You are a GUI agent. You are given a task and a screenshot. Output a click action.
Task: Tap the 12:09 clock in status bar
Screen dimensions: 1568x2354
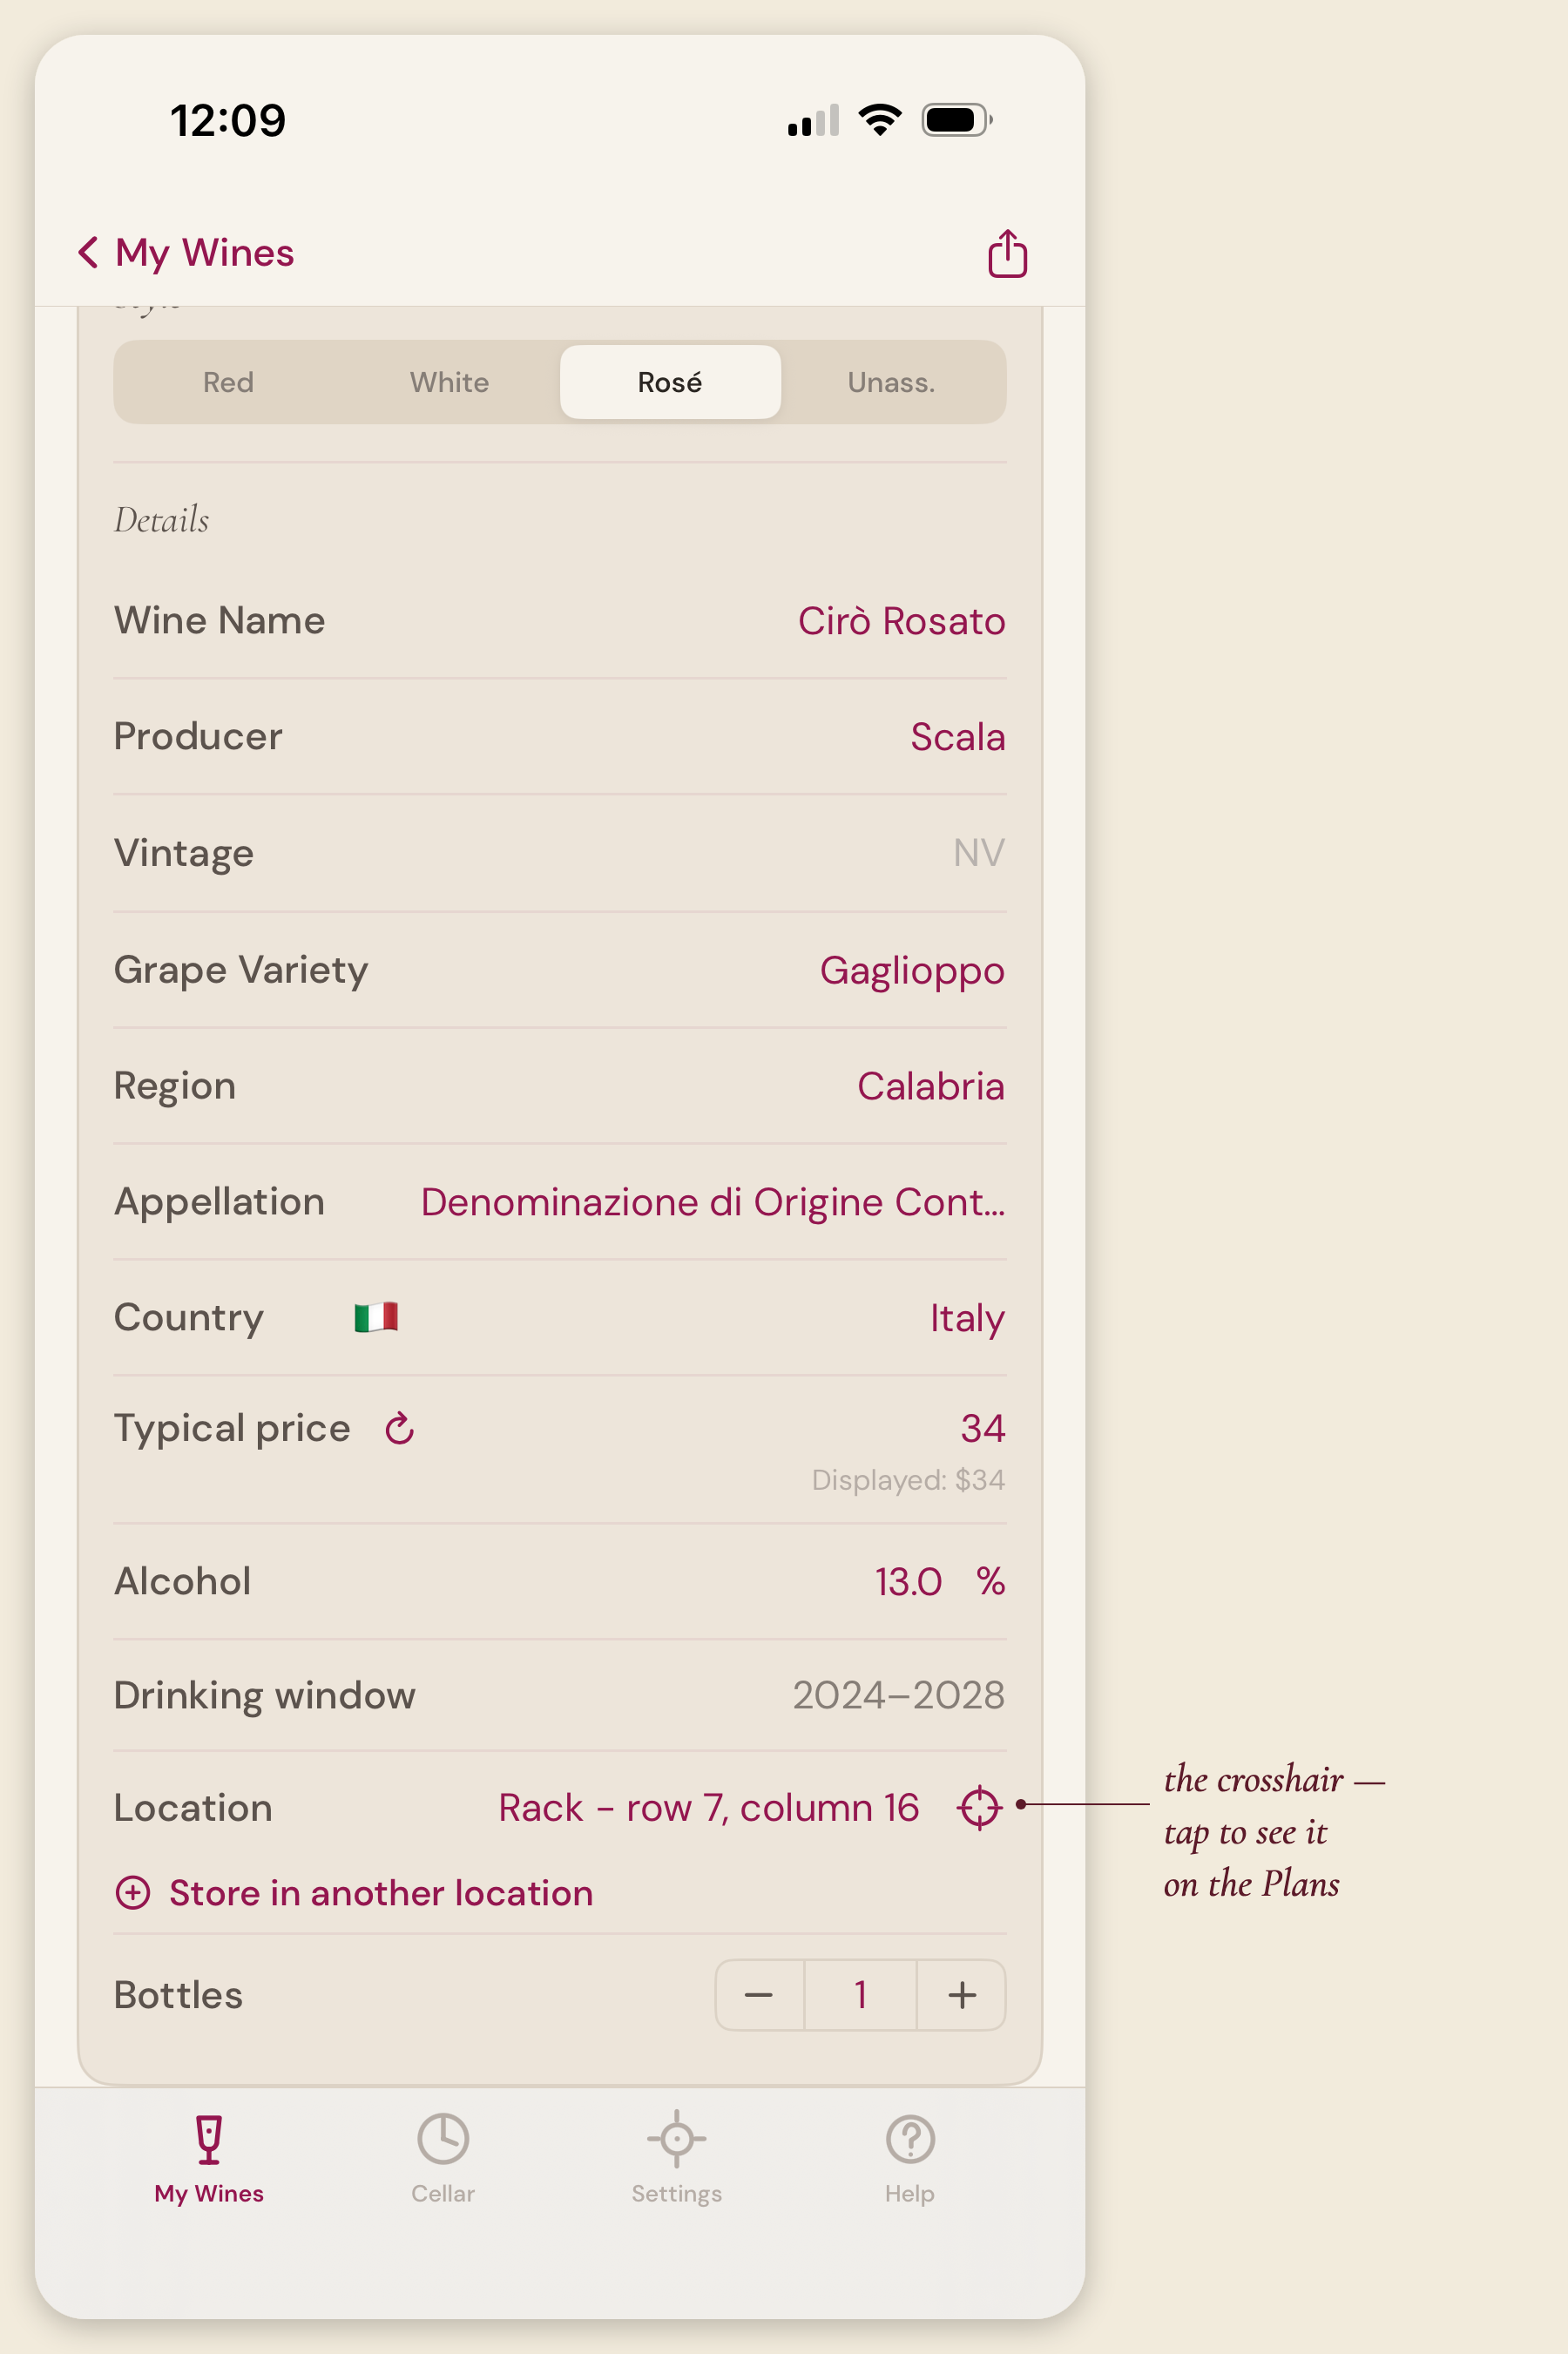[228, 120]
